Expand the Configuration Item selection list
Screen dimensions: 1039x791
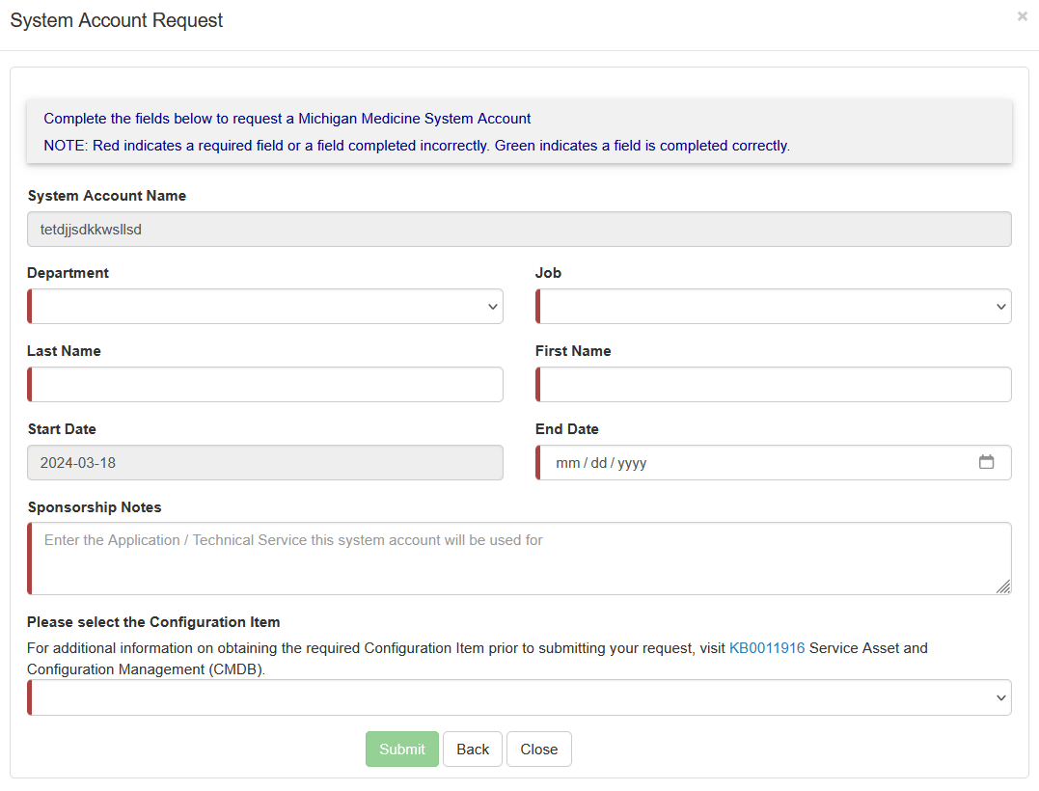click(x=519, y=697)
